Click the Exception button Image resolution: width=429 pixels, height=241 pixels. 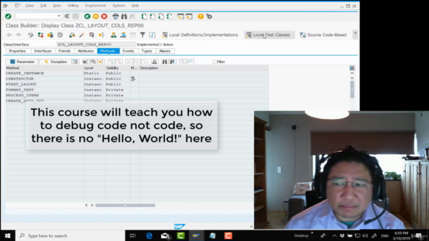(x=56, y=62)
